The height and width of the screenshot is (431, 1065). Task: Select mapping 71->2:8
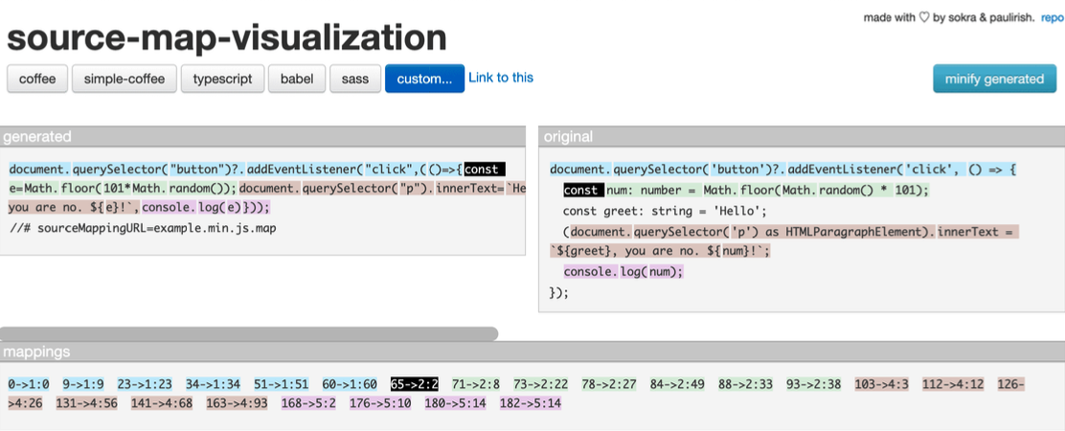476,384
